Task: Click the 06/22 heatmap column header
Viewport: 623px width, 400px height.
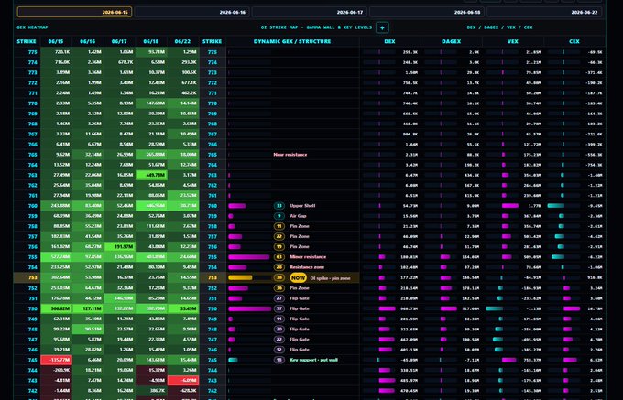Action: click(x=182, y=41)
